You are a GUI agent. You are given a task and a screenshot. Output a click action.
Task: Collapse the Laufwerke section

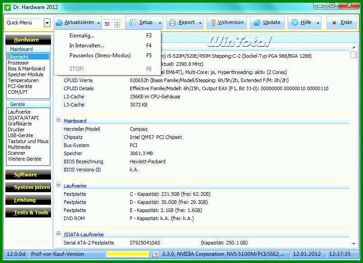point(59,185)
